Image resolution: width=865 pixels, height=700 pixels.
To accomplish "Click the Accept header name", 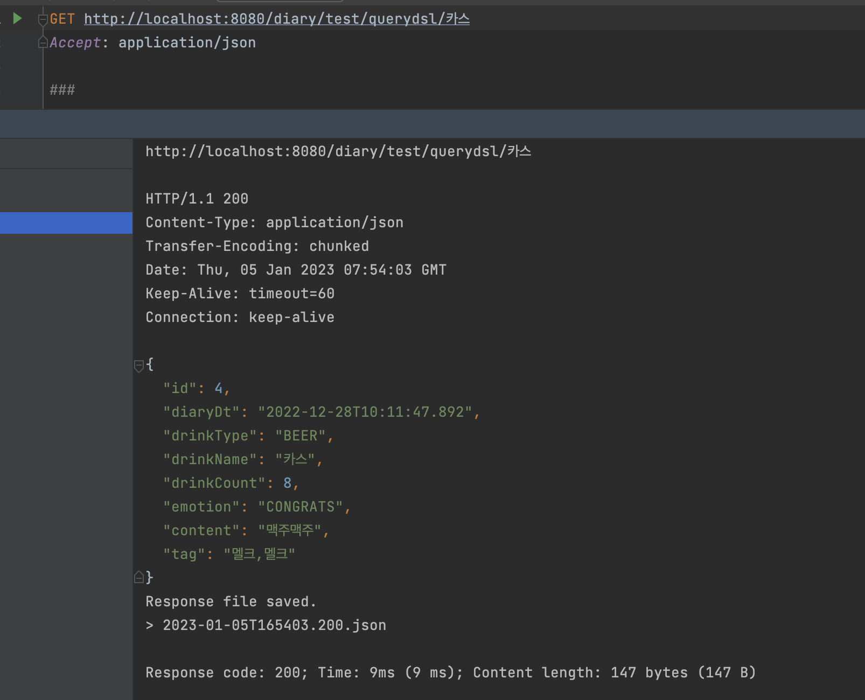I will pos(75,43).
